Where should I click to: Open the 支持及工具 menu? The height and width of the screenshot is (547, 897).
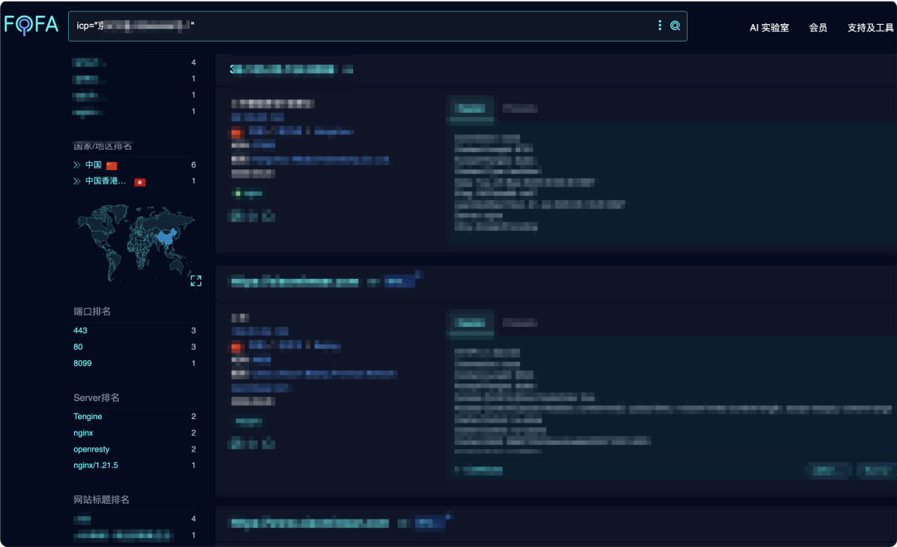coord(870,27)
